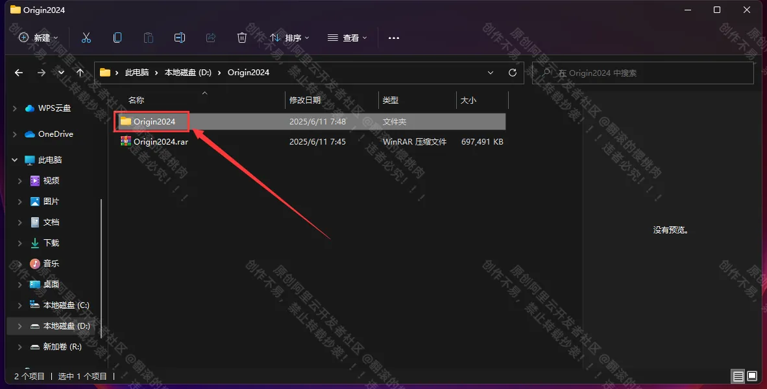Click the Delete trash can icon
The height and width of the screenshot is (389, 767).
click(241, 38)
